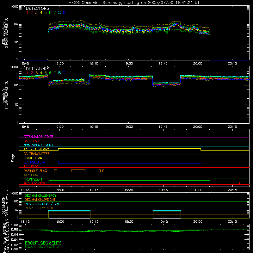Viewport: 253px width, 253px height.
Task: Click the DECIMATION_WEIGHT legend entry
Action: pyautogui.click(x=40, y=200)
